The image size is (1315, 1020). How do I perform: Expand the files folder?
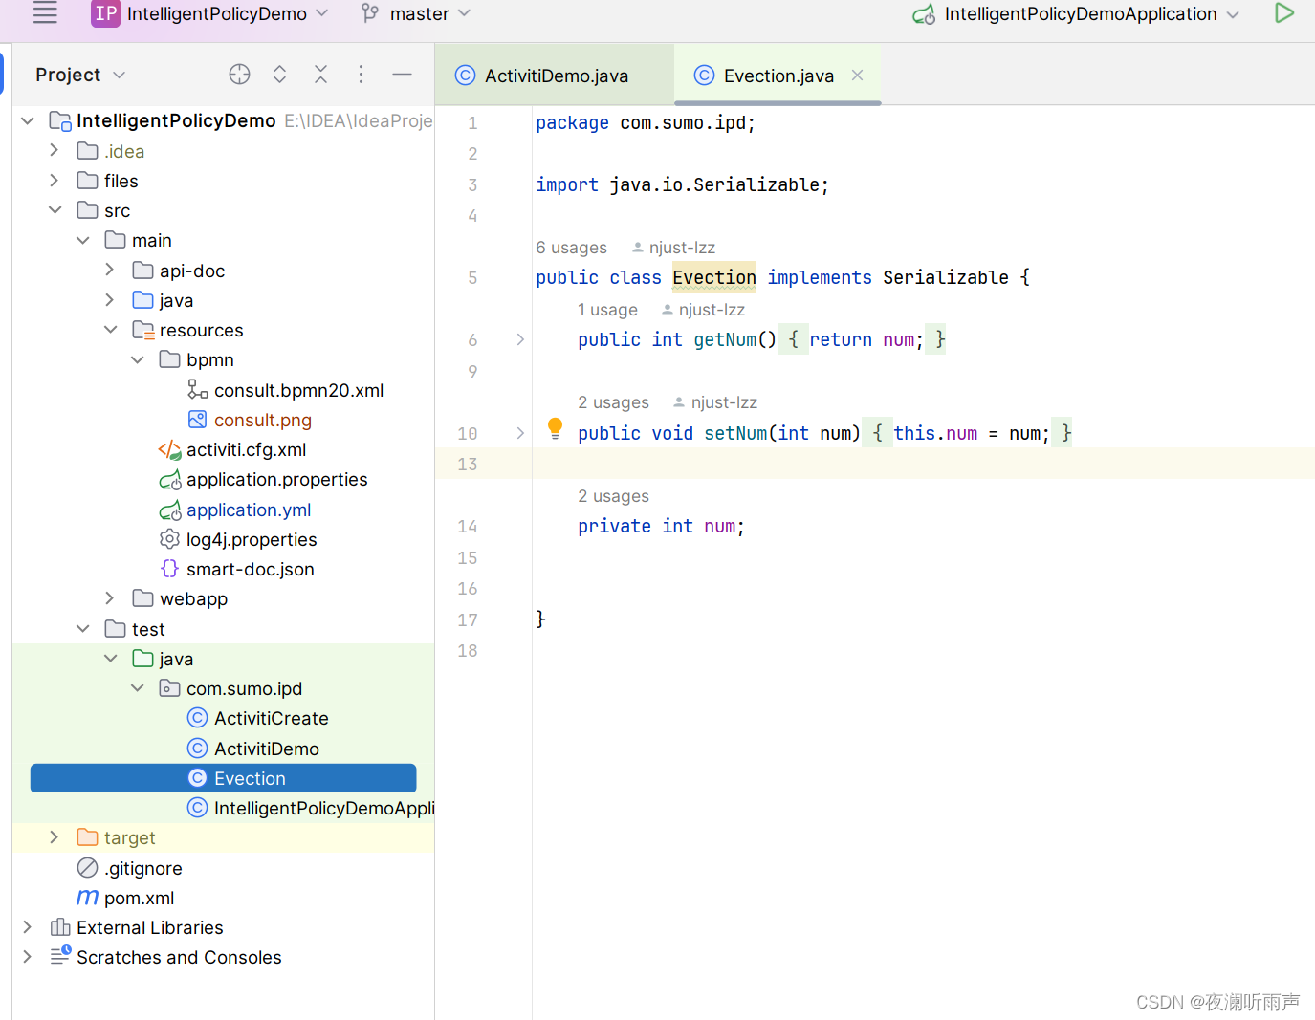point(54,180)
